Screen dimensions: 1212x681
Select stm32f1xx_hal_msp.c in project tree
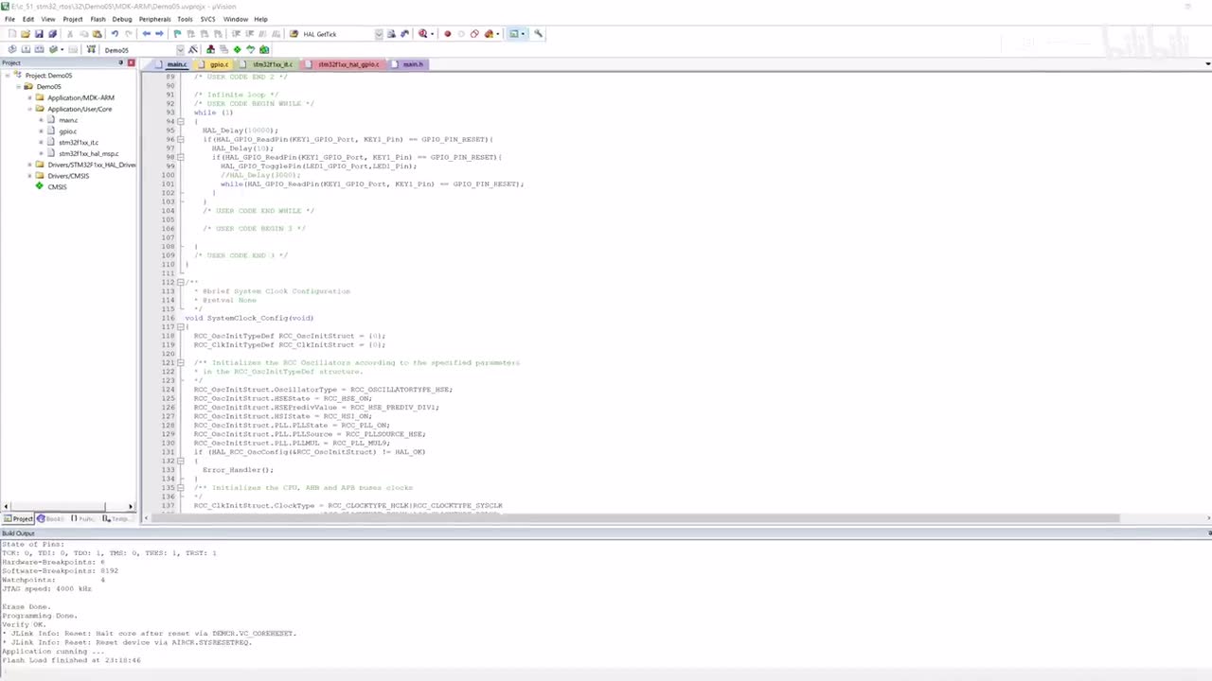pyautogui.click(x=89, y=153)
